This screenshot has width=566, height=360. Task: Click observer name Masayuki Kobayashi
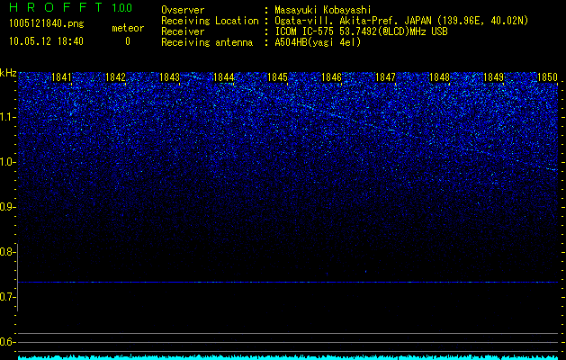coord(323,10)
